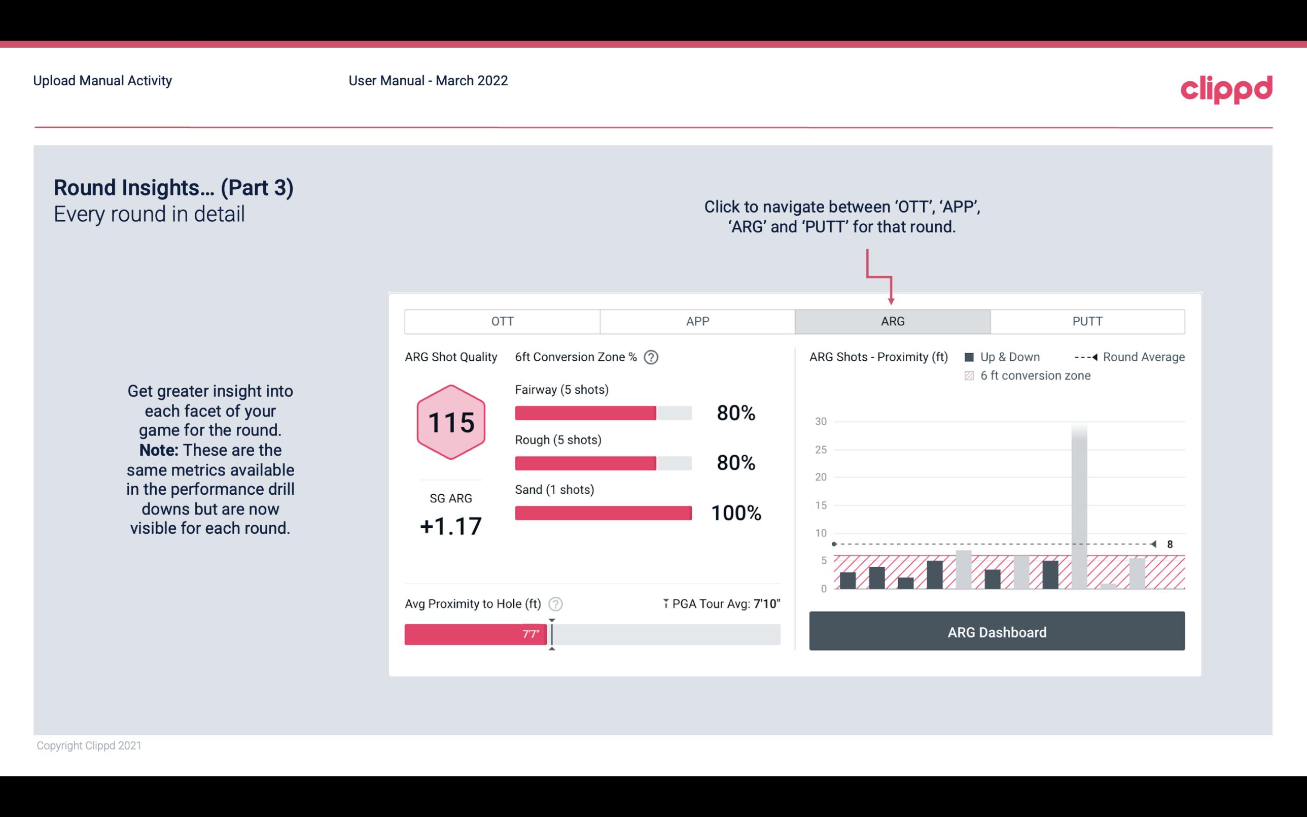
Task: Click the Upload Manual Activity link
Action: 101,80
